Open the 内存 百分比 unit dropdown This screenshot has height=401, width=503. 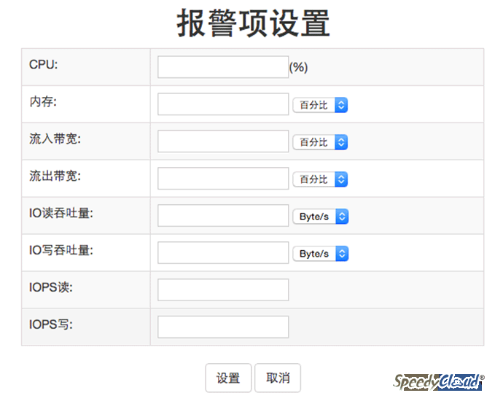click(320, 105)
